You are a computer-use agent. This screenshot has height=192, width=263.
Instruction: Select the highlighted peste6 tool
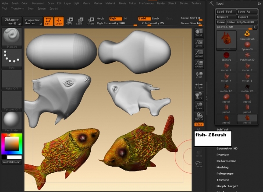tap(247, 119)
